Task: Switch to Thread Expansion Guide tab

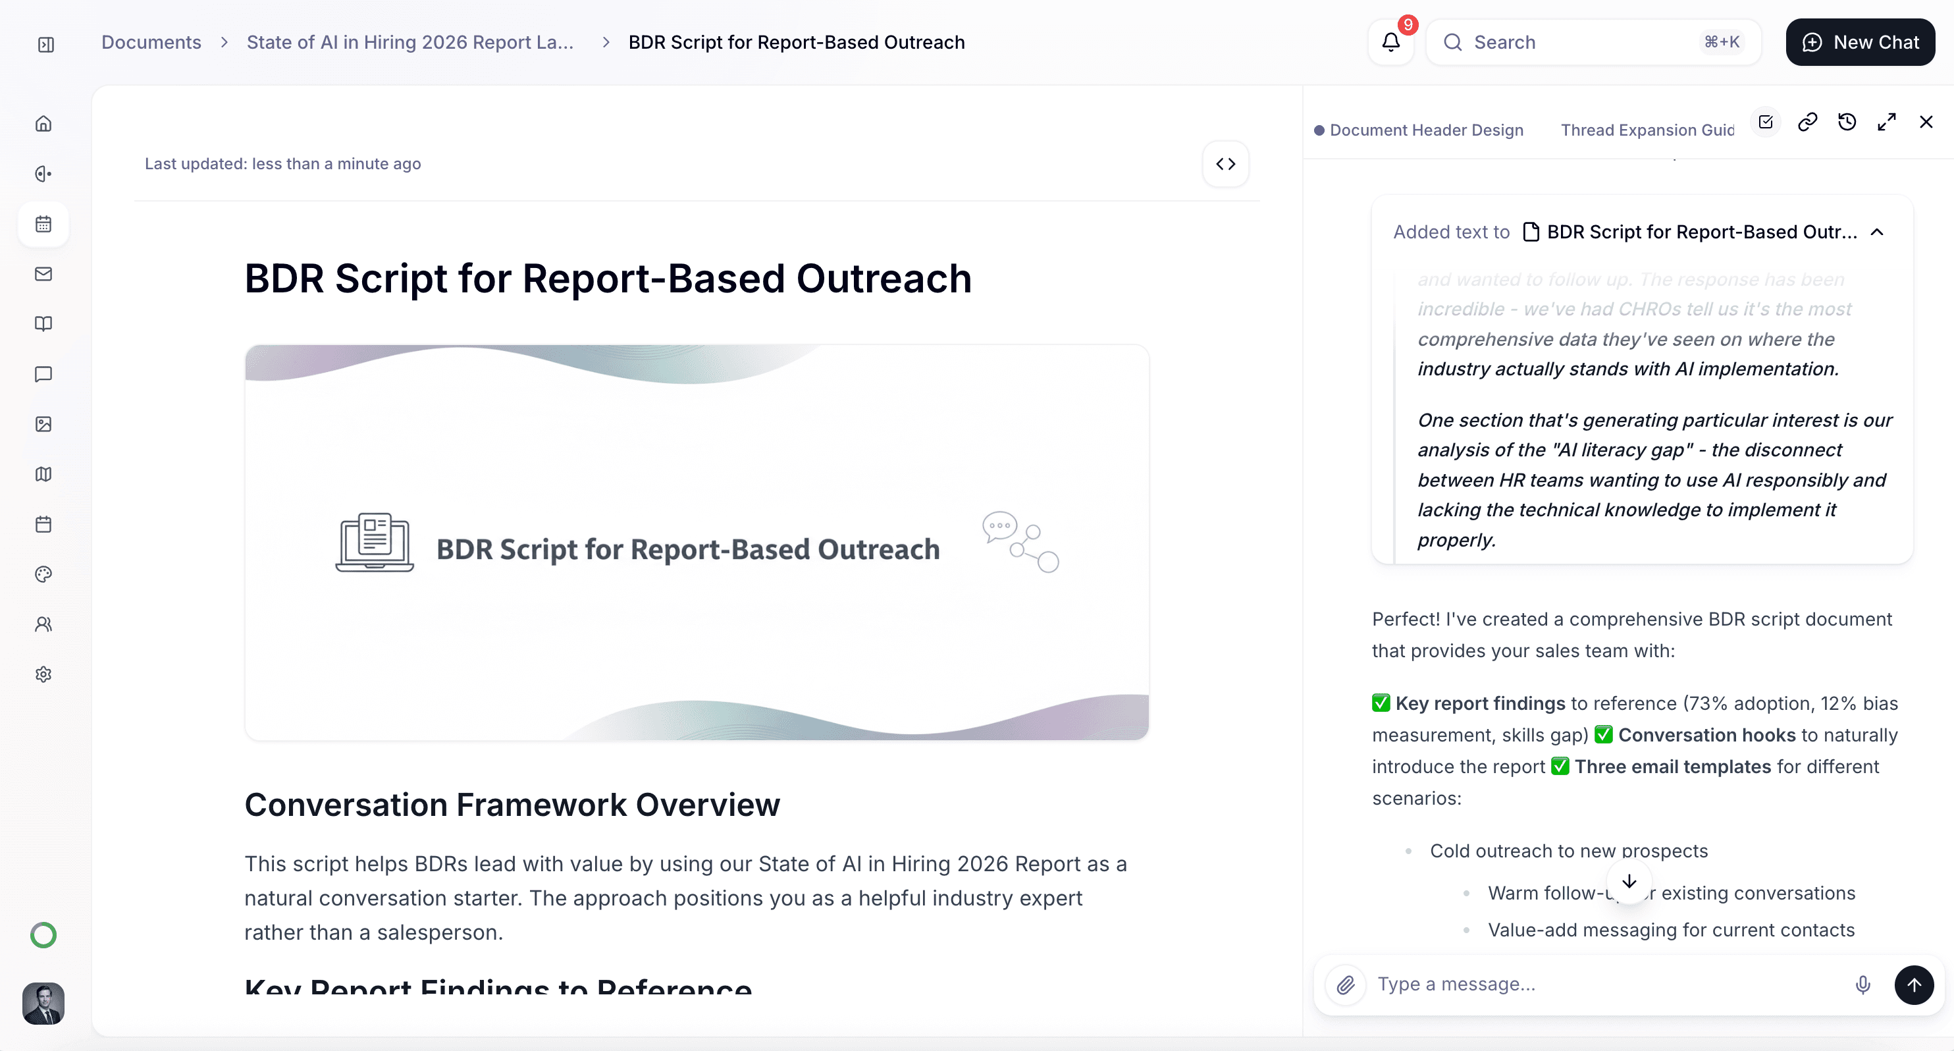Action: [x=1647, y=130]
